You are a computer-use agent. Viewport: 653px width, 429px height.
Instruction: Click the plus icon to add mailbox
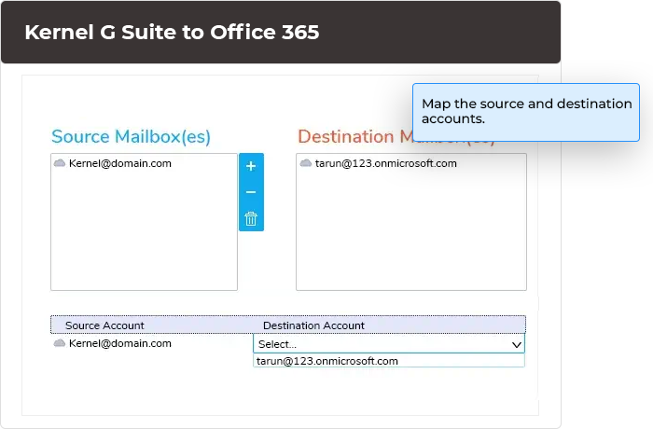(251, 166)
